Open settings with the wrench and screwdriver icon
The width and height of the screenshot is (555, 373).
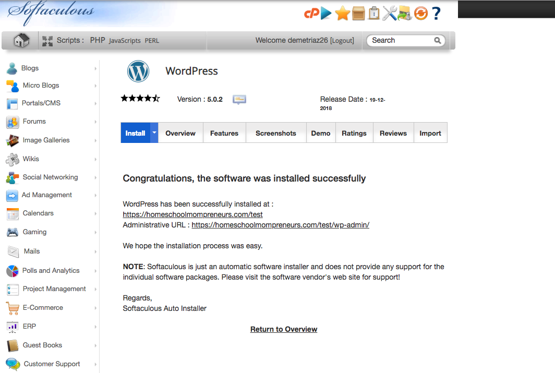click(389, 14)
